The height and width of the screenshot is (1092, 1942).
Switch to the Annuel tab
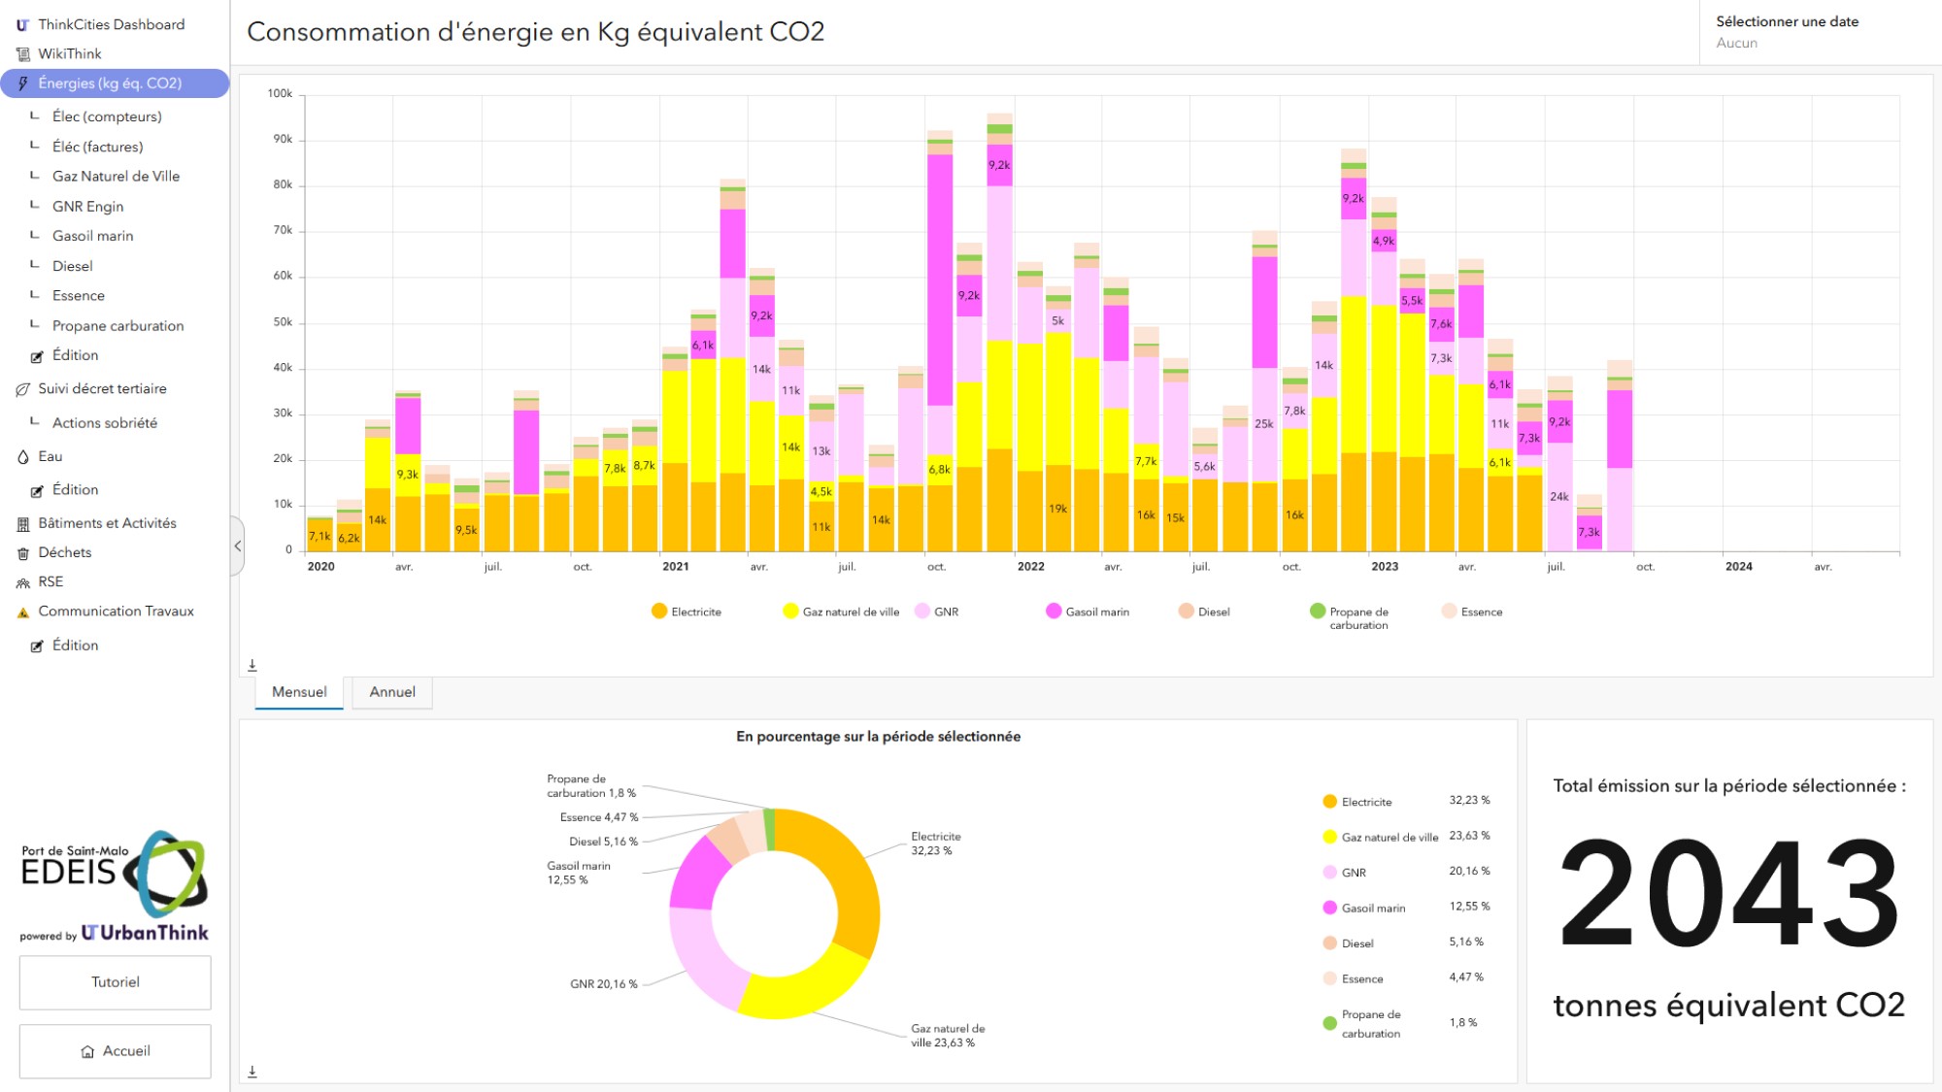tap(392, 692)
